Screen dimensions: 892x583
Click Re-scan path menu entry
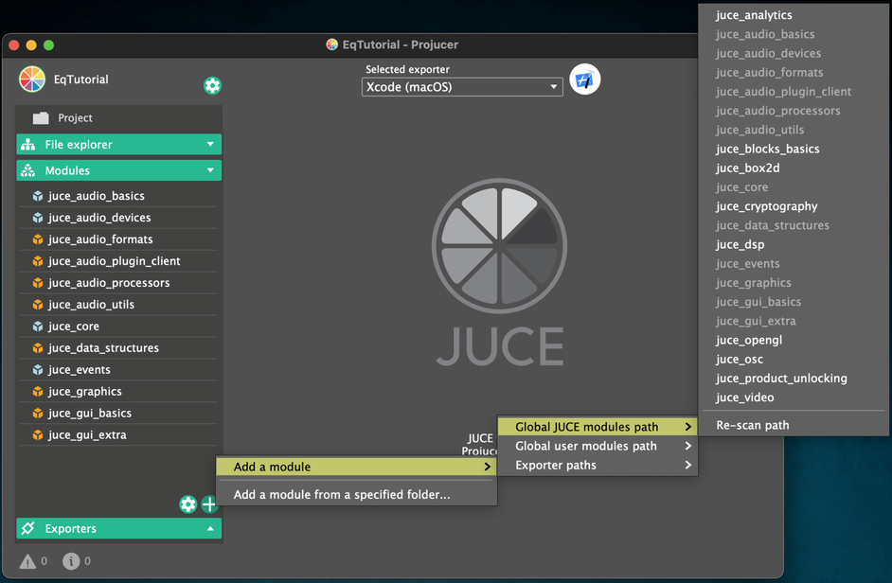[x=753, y=425]
